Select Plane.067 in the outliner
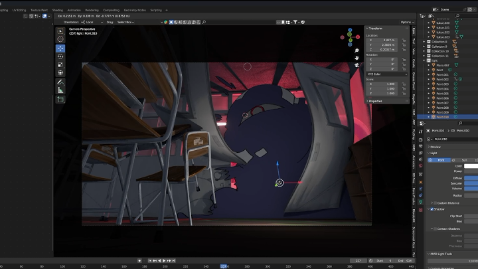Screen dimensions: 478x269 (443, 65)
